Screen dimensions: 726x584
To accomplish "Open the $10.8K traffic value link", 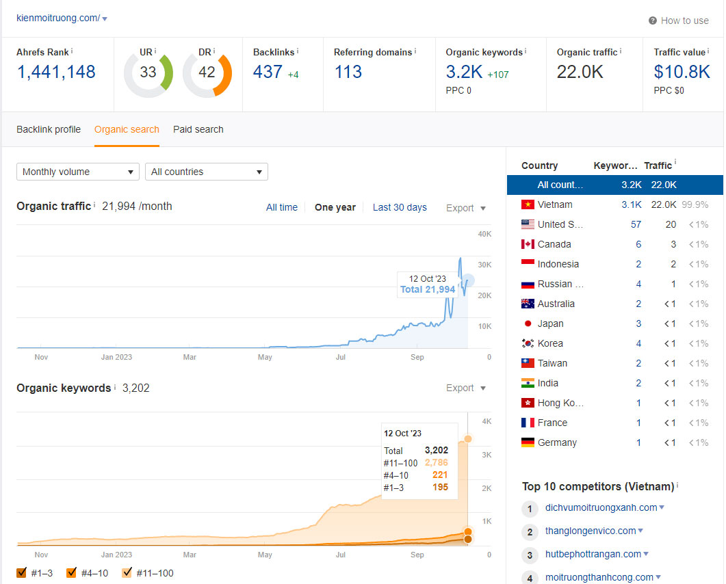I will pos(682,72).
